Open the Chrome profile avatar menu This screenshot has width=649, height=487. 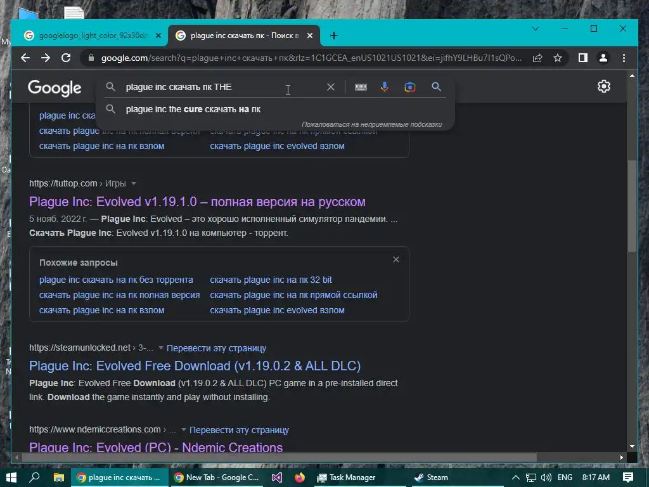point(603,58)
